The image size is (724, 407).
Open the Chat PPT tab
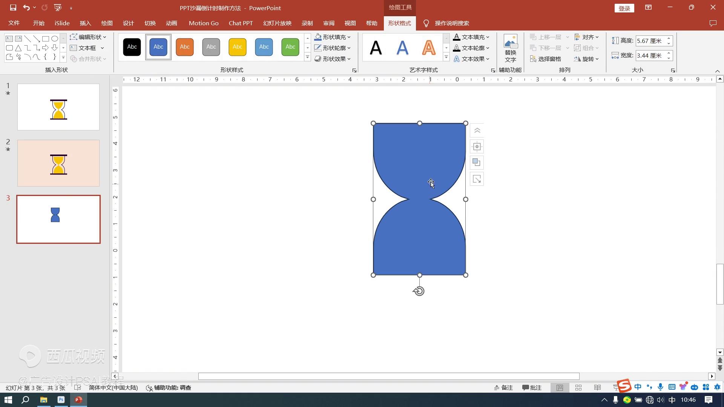click(x=241, y=23)
